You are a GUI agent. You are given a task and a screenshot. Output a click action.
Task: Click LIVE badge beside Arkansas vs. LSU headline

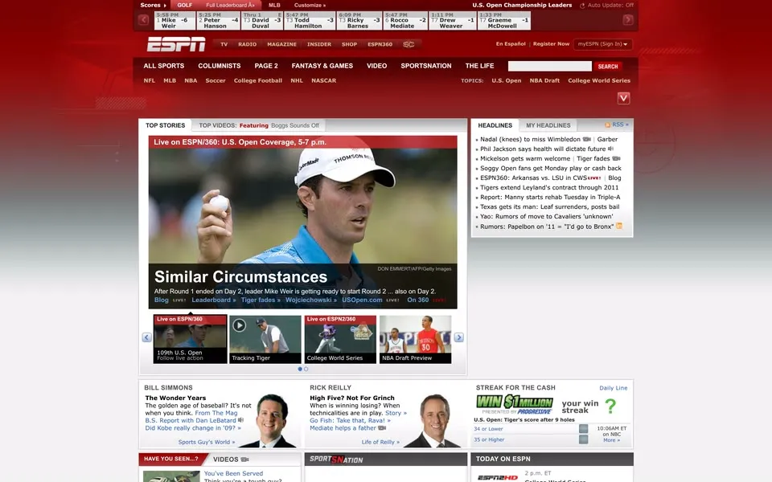tap(594, 178)
